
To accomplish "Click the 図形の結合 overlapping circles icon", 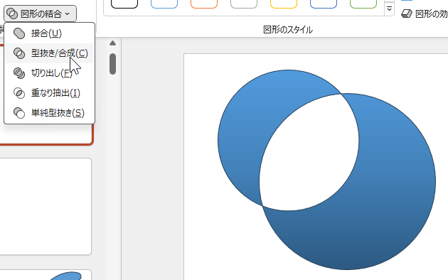I will point(12,14).
